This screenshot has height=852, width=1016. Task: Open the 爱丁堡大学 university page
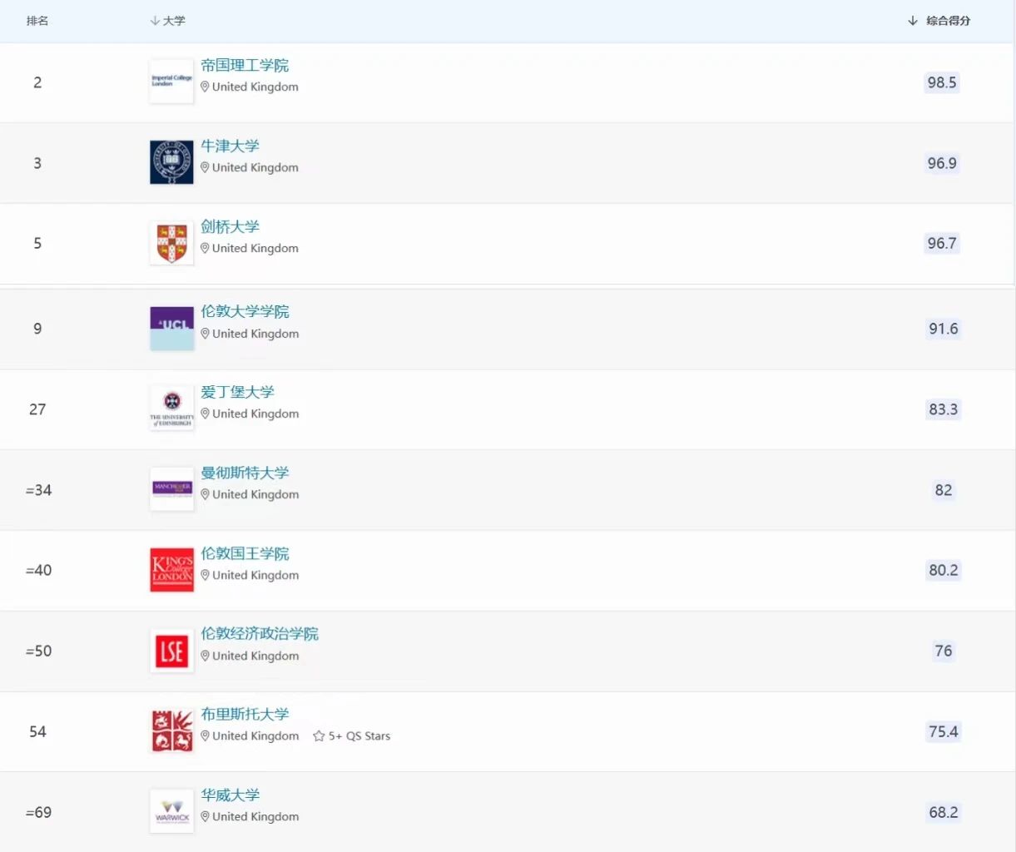tap(237, 392)
